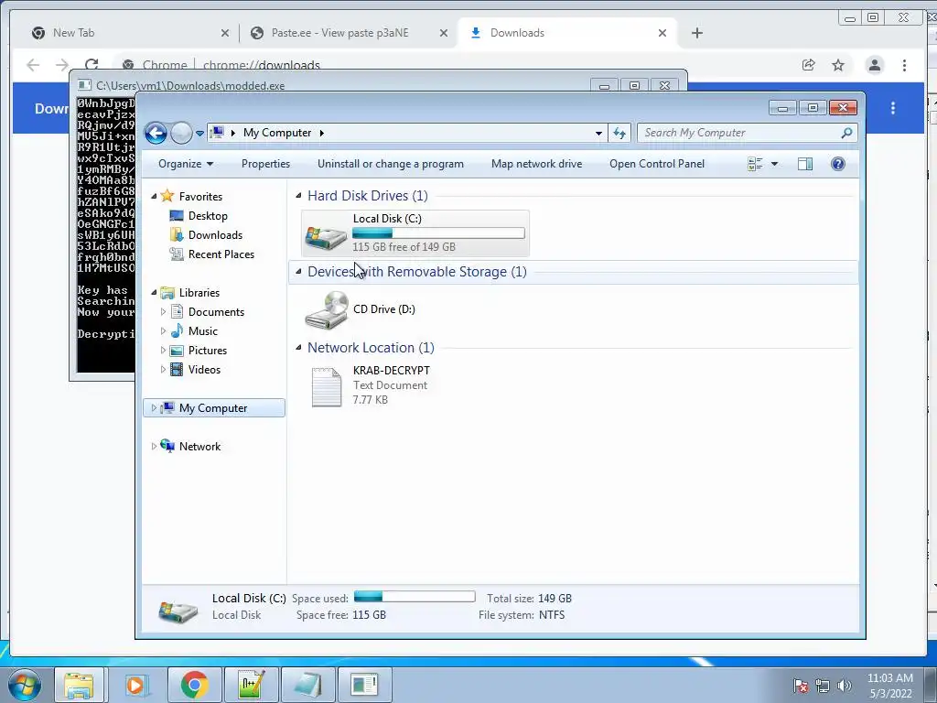Open Windows Explorer from taskbar
Viewport: 937px width, 703px height.
tap(79, 685)
